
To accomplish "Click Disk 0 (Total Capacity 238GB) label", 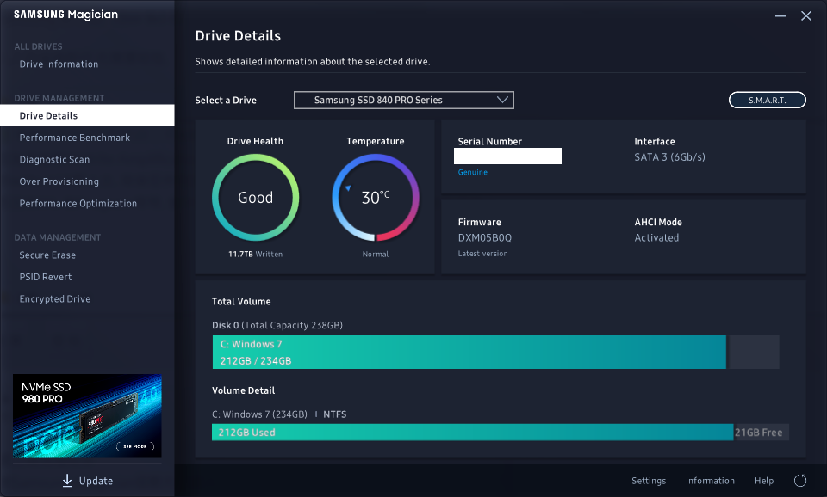I will coord(277,325).
